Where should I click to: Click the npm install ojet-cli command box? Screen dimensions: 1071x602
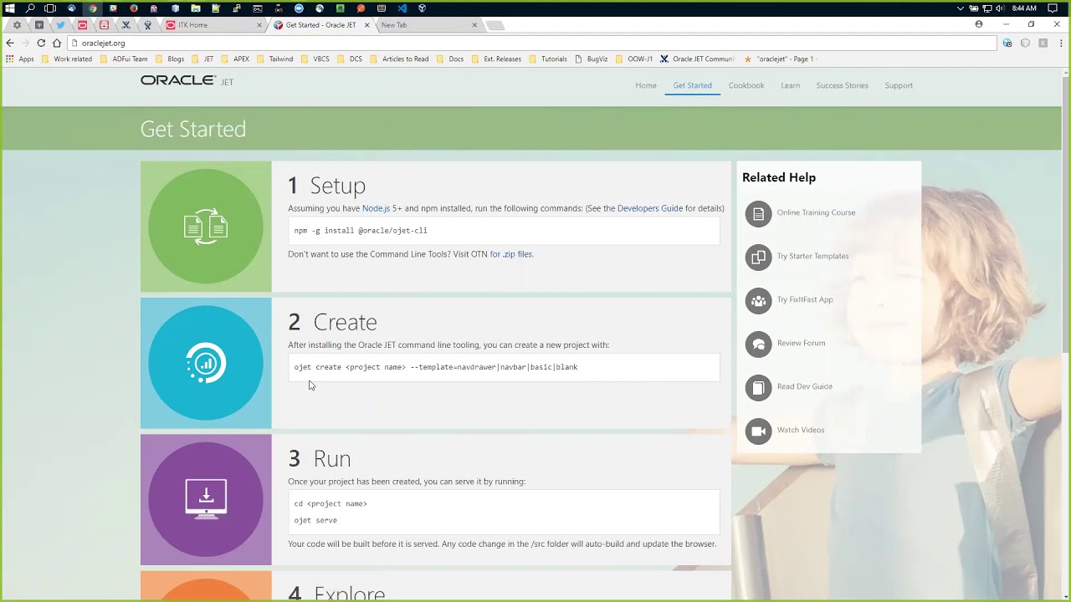(504, 231)
